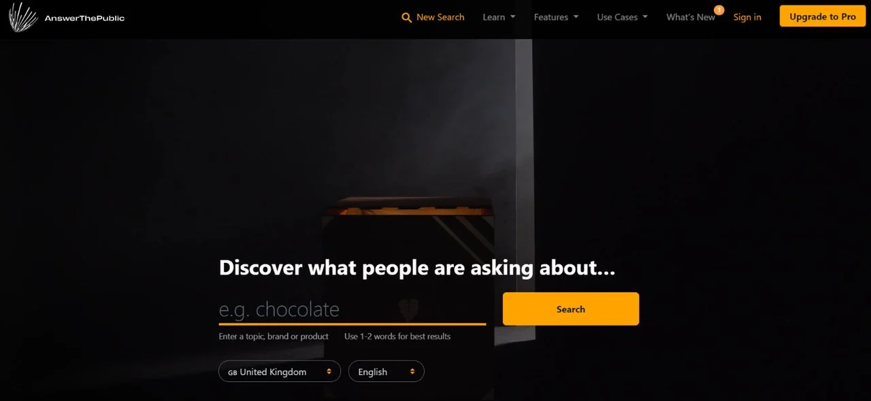Click the New Search link
This screenshot has height=401, width=871.
click(440, 17)
